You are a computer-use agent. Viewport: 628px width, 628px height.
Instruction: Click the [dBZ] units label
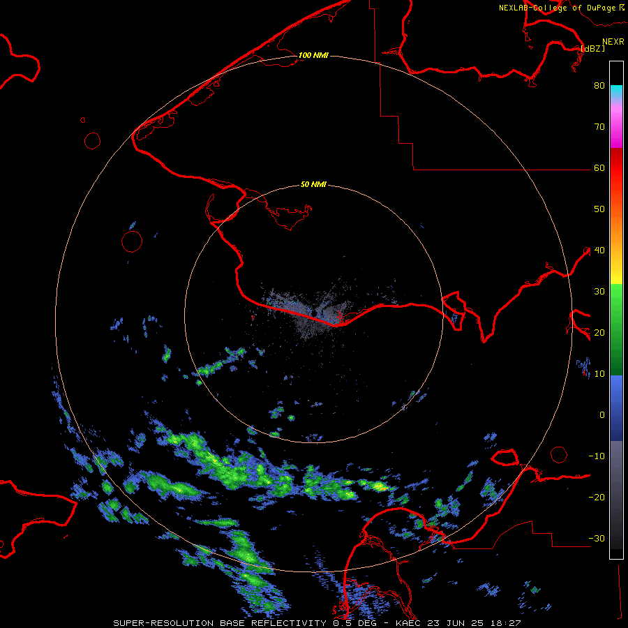point(592,48)
